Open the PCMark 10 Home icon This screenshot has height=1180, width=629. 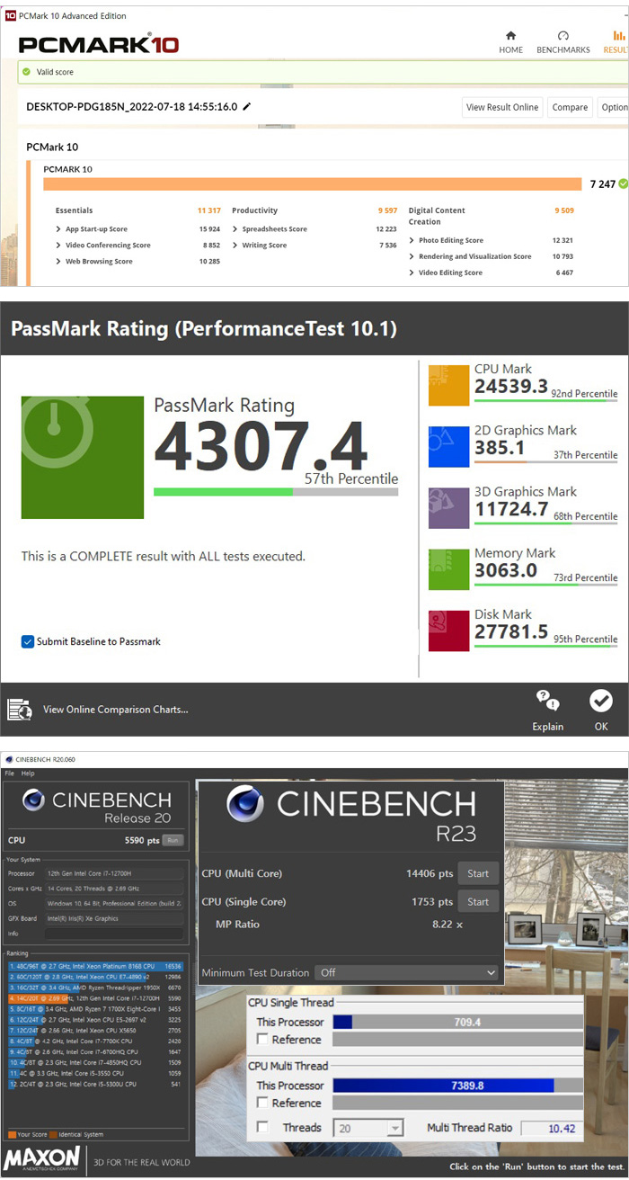coord(510,36)
